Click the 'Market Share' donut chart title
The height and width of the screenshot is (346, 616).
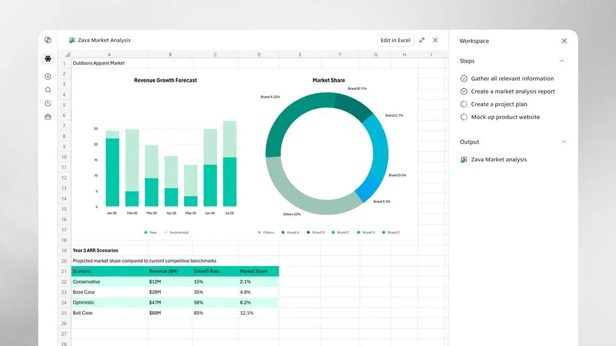(329, 80)
